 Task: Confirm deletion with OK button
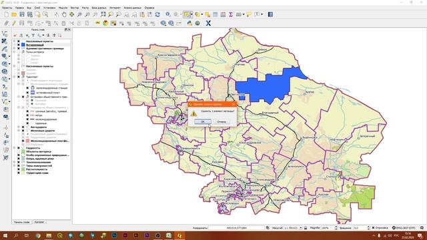click(203, 121)
